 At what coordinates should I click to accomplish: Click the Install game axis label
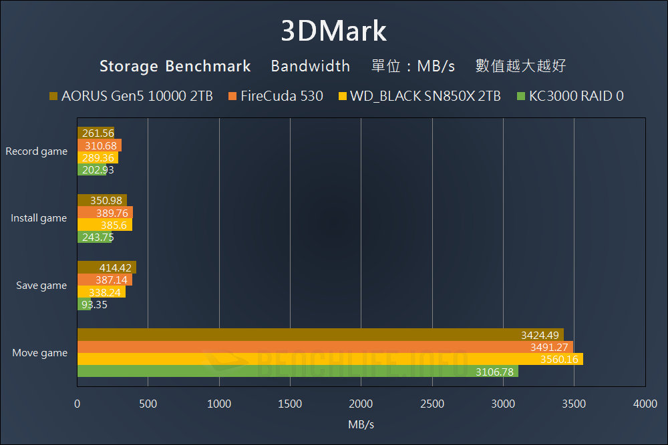click(39, 218)
